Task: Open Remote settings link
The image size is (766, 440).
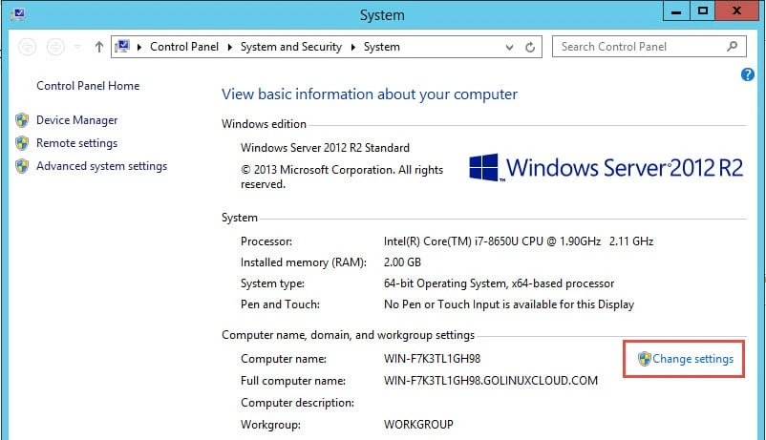Action: [76, 143]
